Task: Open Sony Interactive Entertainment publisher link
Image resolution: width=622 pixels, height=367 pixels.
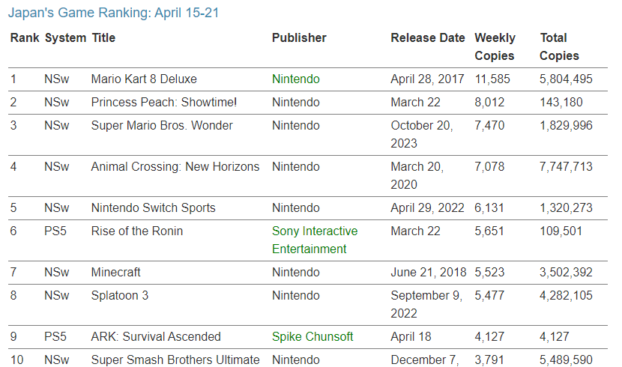Action: point(315,240)
